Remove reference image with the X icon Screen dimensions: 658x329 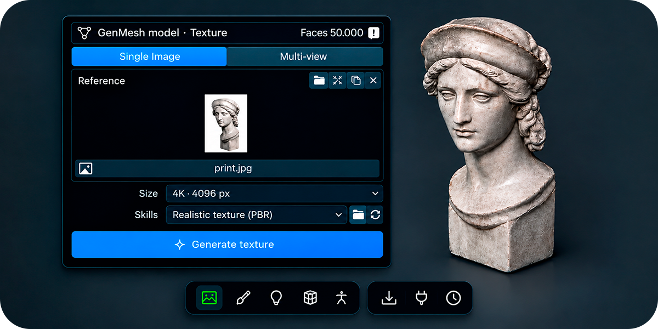(x=373, y=81)
